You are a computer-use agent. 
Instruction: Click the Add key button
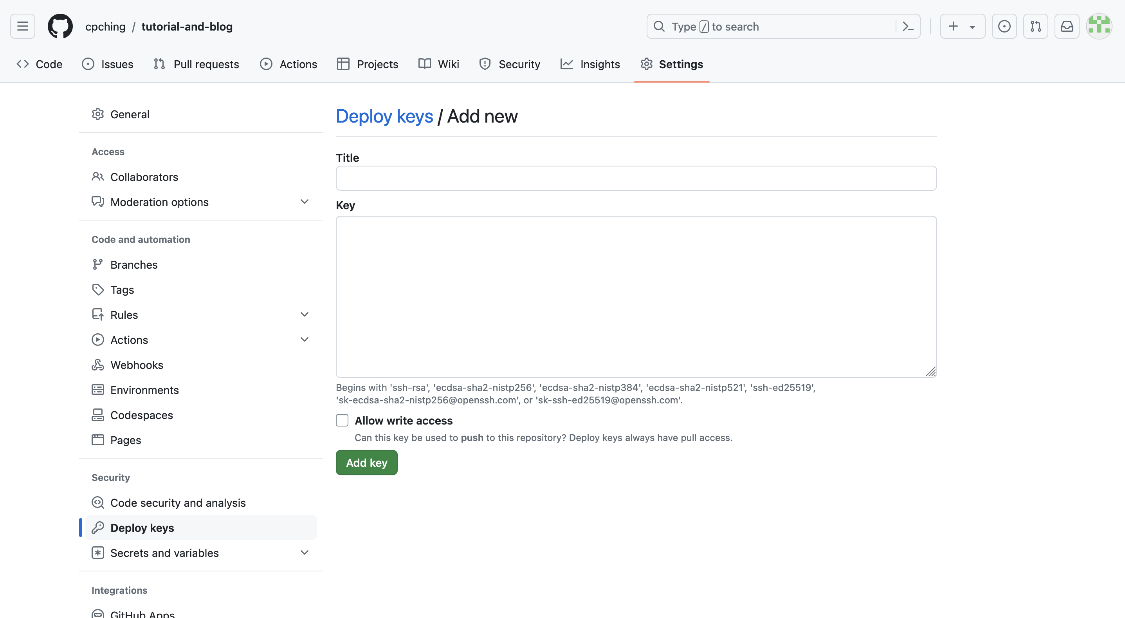click(367, 463)
